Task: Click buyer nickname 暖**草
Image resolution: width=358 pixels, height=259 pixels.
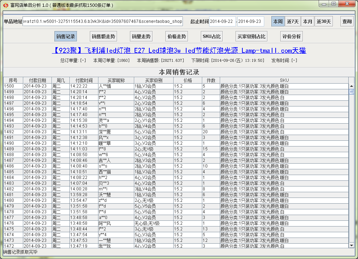Action: pos(116,143)
